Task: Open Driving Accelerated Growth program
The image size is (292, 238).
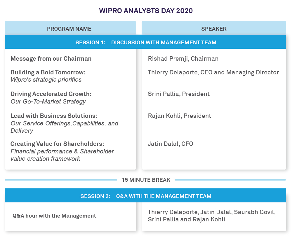Action: (x=51, y=94)
